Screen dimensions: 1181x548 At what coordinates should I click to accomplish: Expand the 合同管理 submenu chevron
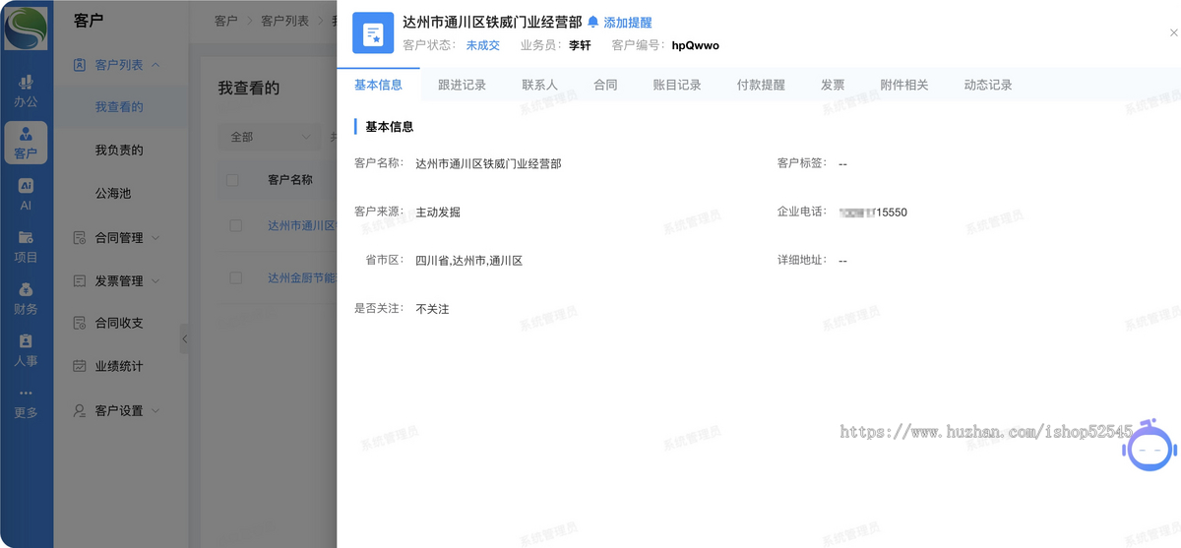click(x=155, y=237)
